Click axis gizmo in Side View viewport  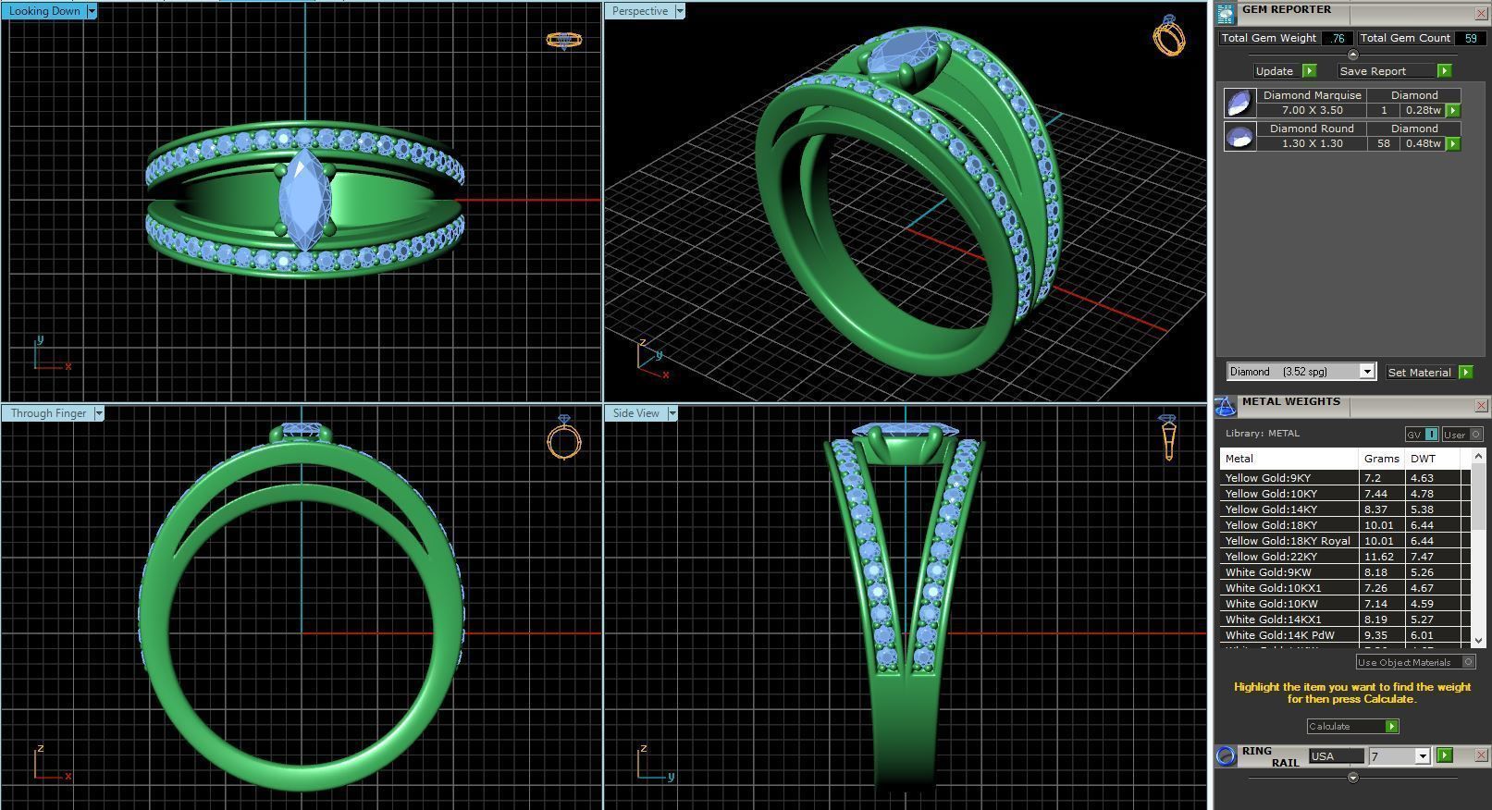(x=656, y=763)
